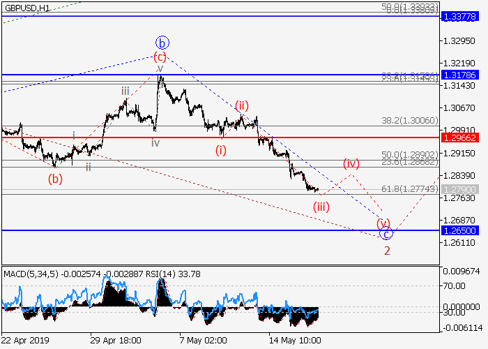Click the 1.27900 current price tag

click(x=460, y=189)
